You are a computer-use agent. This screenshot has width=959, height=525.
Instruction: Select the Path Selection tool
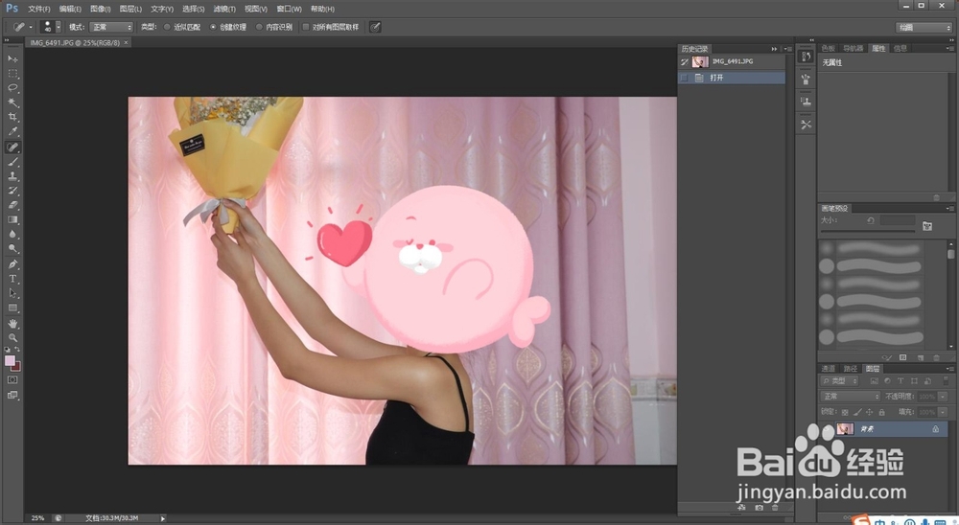pos(12,293)
